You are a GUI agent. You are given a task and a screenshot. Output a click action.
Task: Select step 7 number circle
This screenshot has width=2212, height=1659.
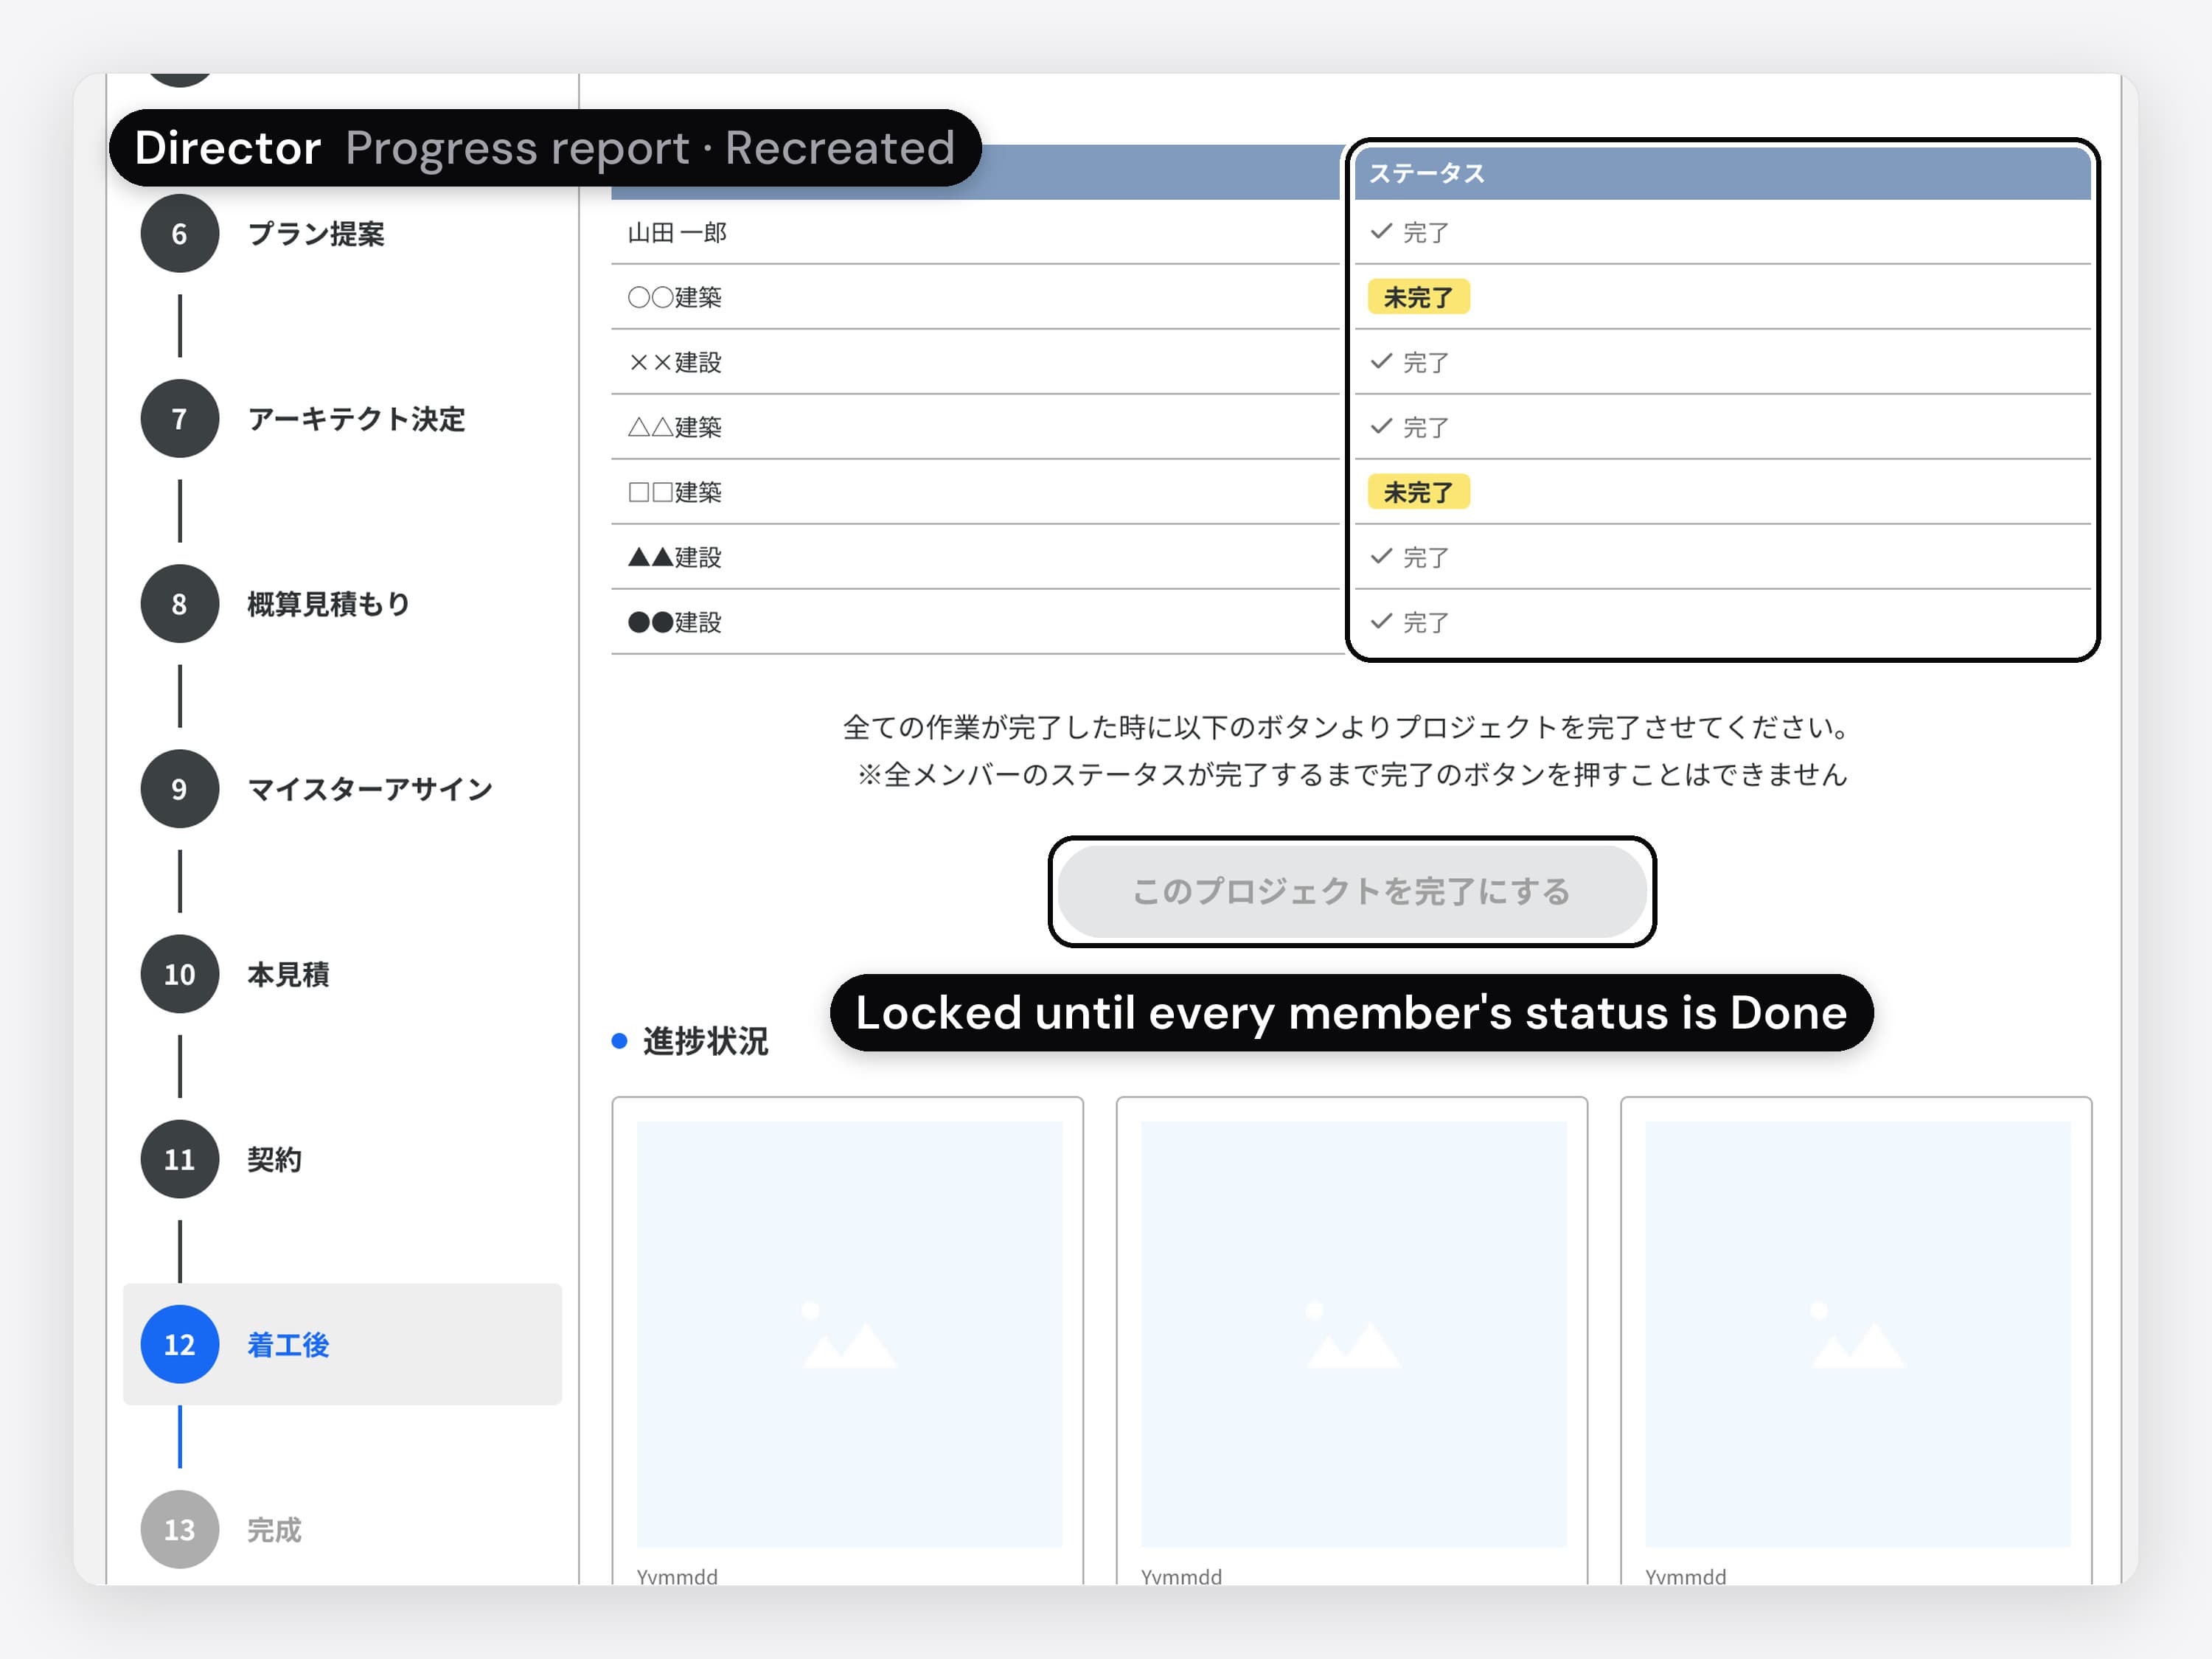point(179,419)
